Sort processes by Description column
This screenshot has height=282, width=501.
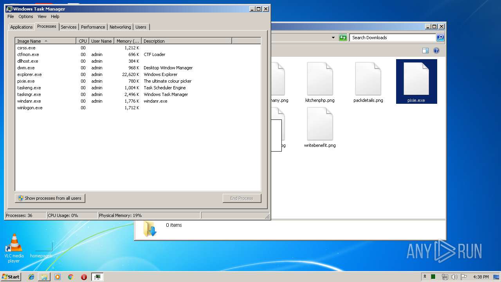click(x=187, y=41)
